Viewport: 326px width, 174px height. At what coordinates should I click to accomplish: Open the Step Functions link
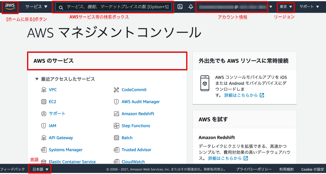tap(136, 126)
